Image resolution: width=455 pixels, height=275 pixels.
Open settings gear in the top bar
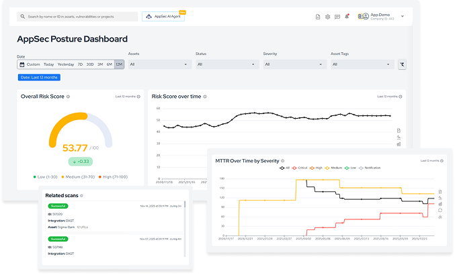point(327,17)
